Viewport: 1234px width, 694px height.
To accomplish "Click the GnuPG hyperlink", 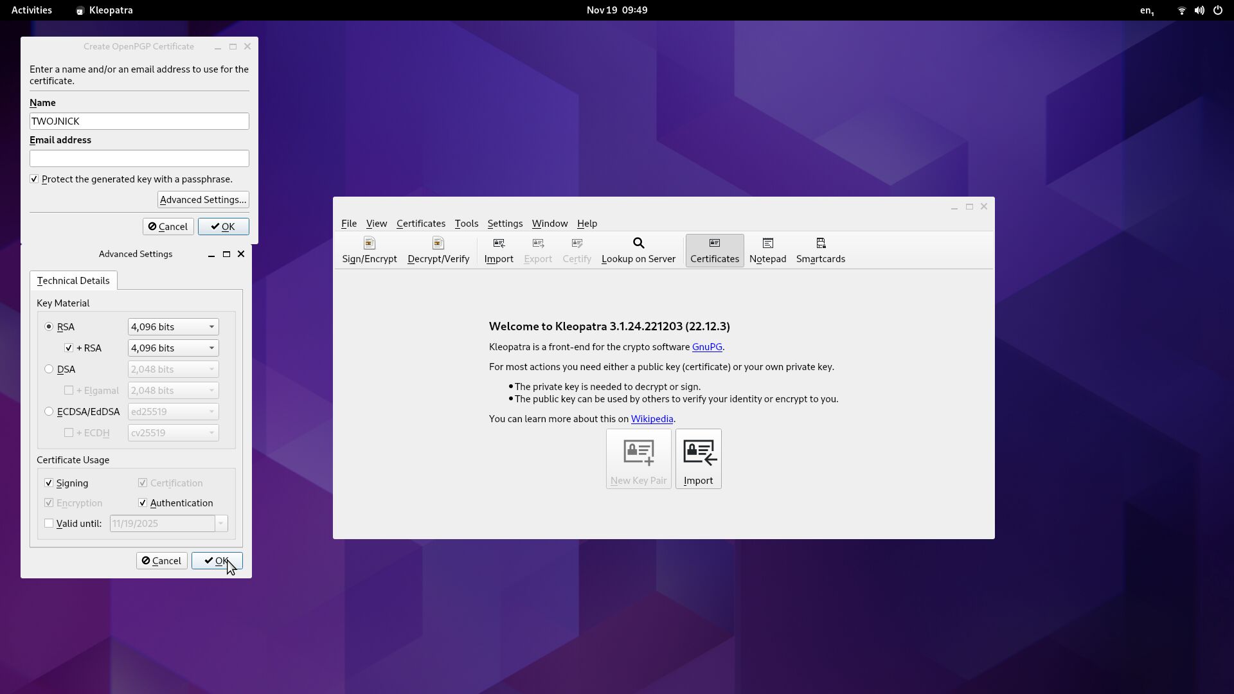I will [x=706, y=347].
